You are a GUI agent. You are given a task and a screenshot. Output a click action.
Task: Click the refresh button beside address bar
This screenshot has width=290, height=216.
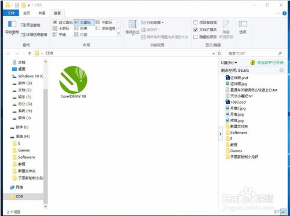pyautogui.click(x=219, y=53)
